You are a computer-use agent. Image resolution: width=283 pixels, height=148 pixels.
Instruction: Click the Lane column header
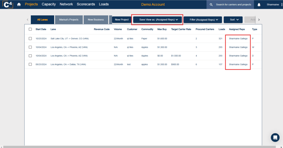pyautogui.click(x=53, y=29)
